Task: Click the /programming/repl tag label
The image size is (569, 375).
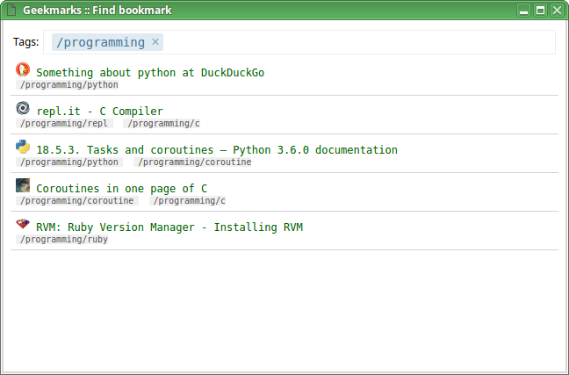Action: pos(63,124)
